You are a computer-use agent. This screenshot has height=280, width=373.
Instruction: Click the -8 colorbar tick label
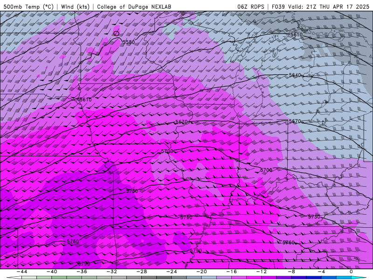pos(291,272)
